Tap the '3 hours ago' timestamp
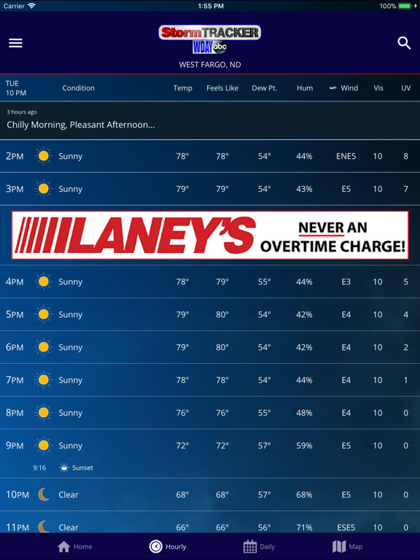This screenshot has height=560, width=420. (22, 112)
